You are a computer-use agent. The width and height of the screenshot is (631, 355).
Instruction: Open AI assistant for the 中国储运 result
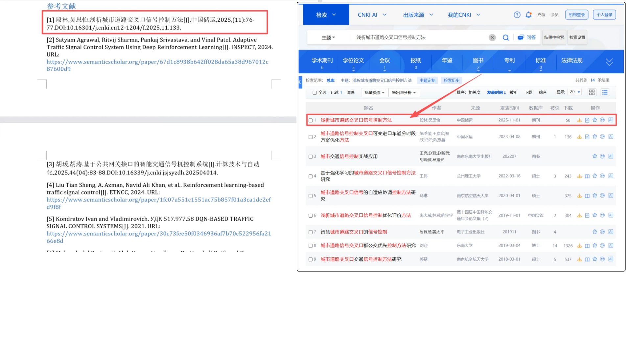click(611, 120)
